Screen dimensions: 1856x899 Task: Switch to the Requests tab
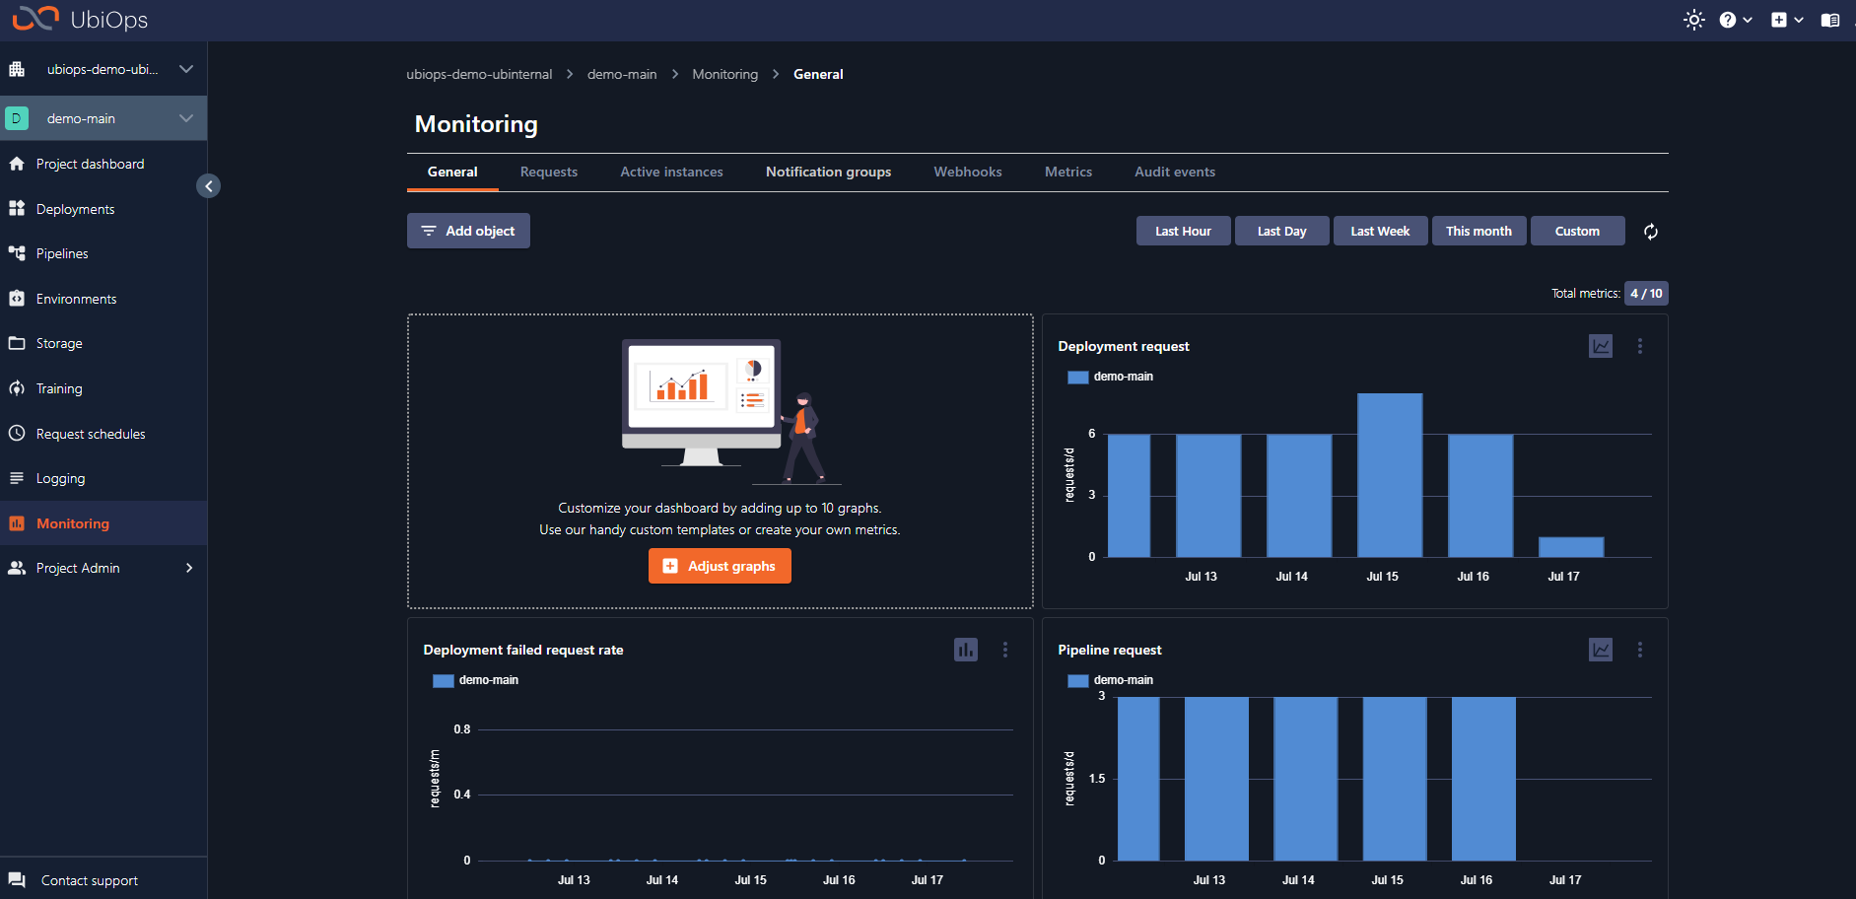pyautogui.click(x=549, y=172)
